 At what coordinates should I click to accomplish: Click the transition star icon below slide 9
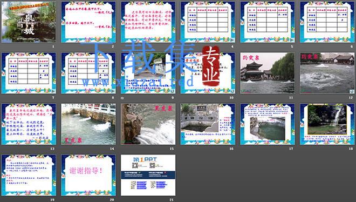122,98
